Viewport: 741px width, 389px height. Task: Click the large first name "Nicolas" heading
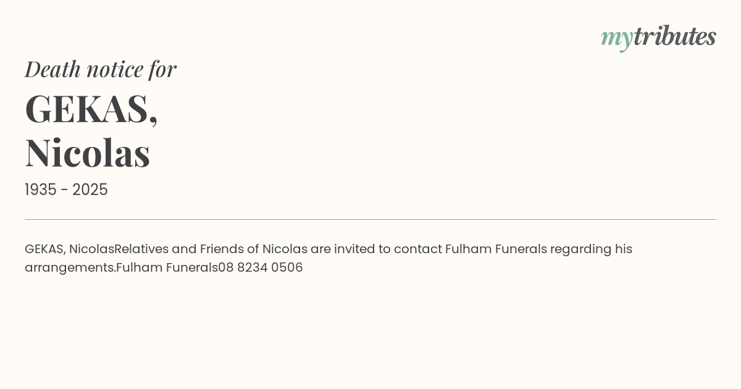[88, 153]
